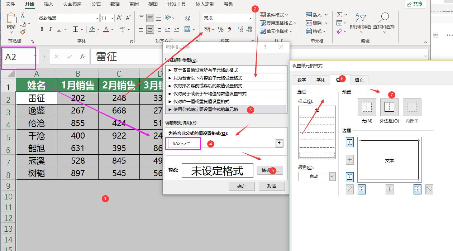Toggle left border in Format Cells dialog
This screenshot has height=251, width=453.
coord(362,189)
